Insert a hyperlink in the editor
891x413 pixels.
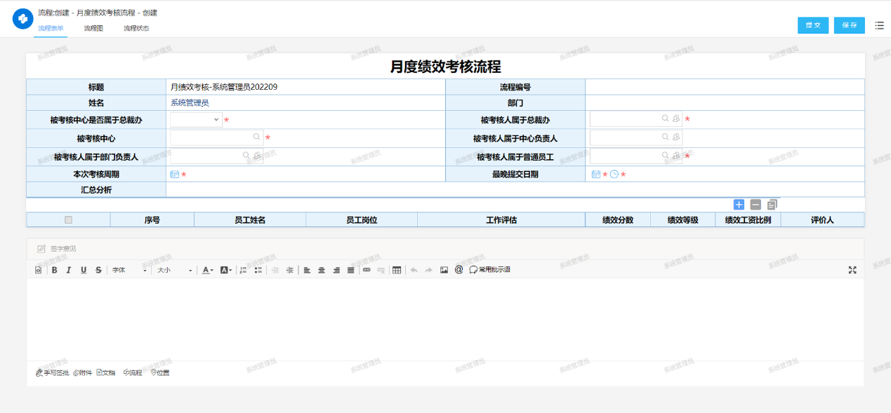366,270
